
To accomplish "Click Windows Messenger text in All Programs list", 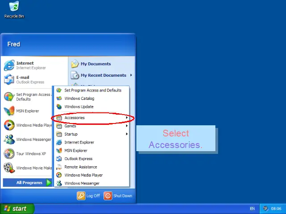I will (82, 183).
